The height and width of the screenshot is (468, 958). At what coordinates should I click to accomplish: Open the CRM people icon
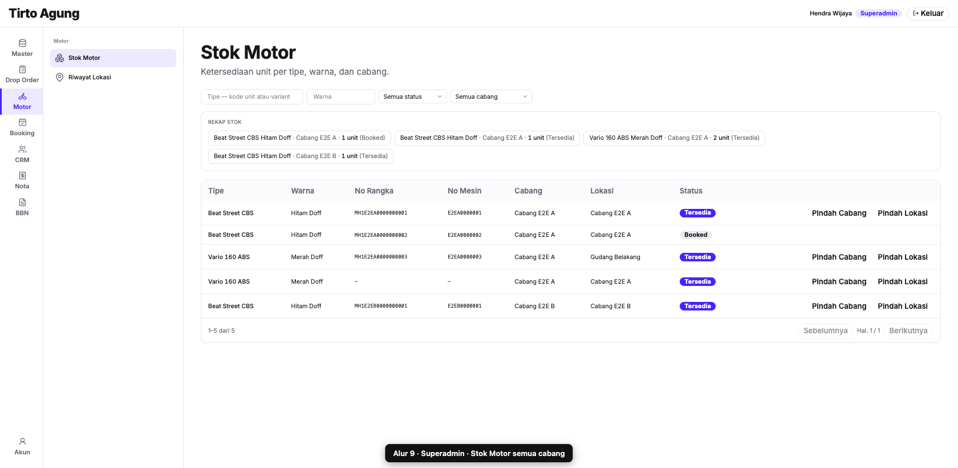tap(22, 150)
